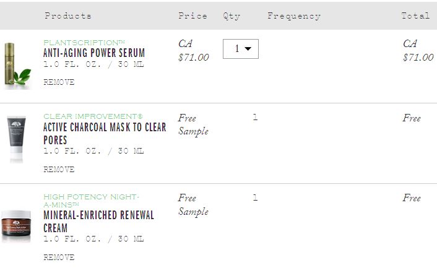This screenshot has width=437, height=278.
Task: Click the Anti-Aging Power Serum product image
Action: pos(17,66)
